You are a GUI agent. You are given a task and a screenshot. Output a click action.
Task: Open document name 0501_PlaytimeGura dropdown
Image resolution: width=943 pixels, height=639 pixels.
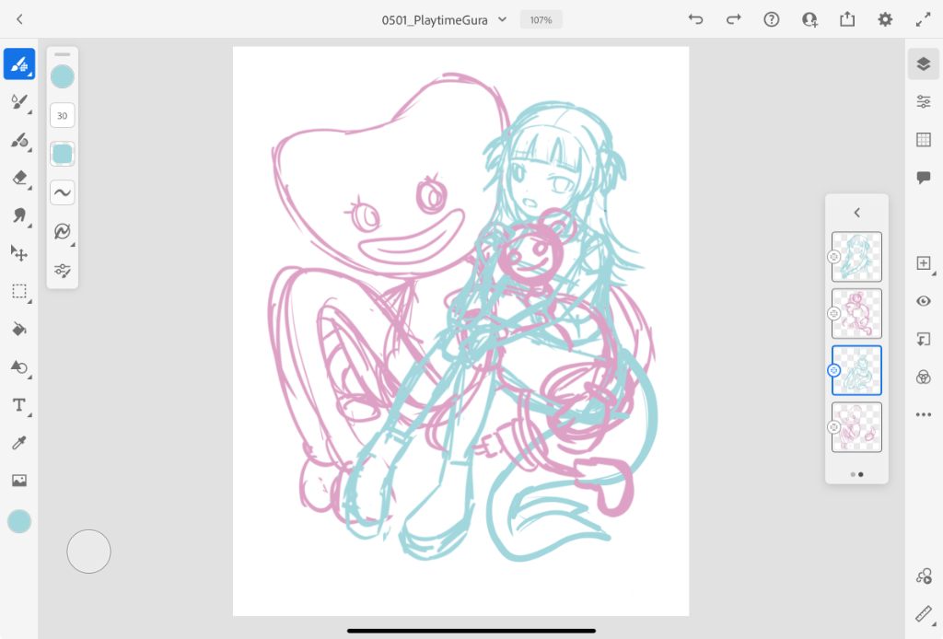coord(444,20)
